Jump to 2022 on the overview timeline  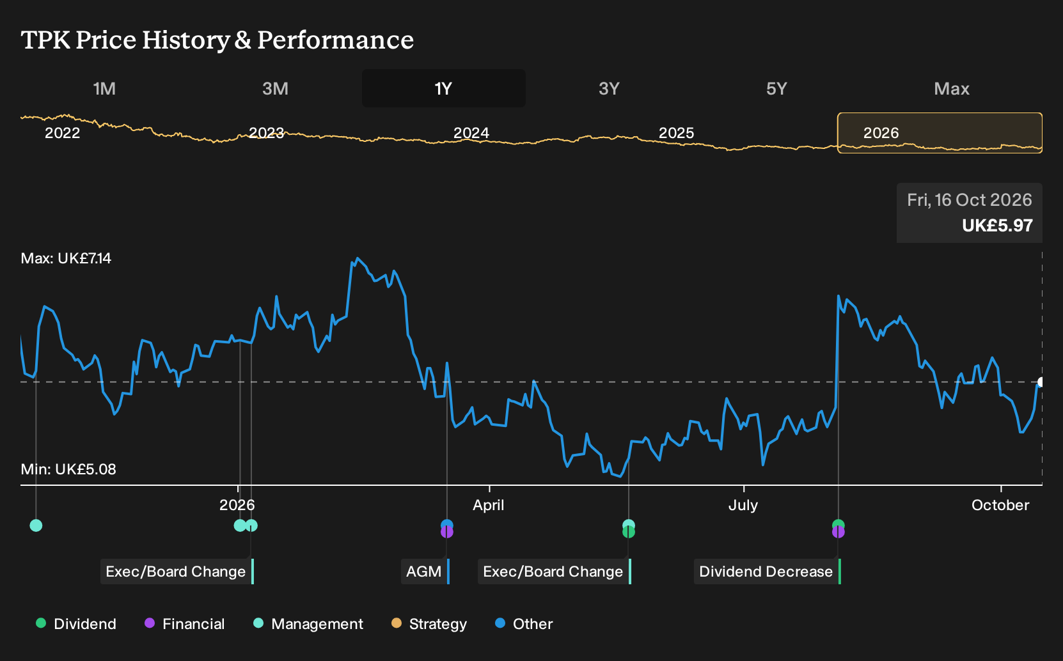[62, 133]
